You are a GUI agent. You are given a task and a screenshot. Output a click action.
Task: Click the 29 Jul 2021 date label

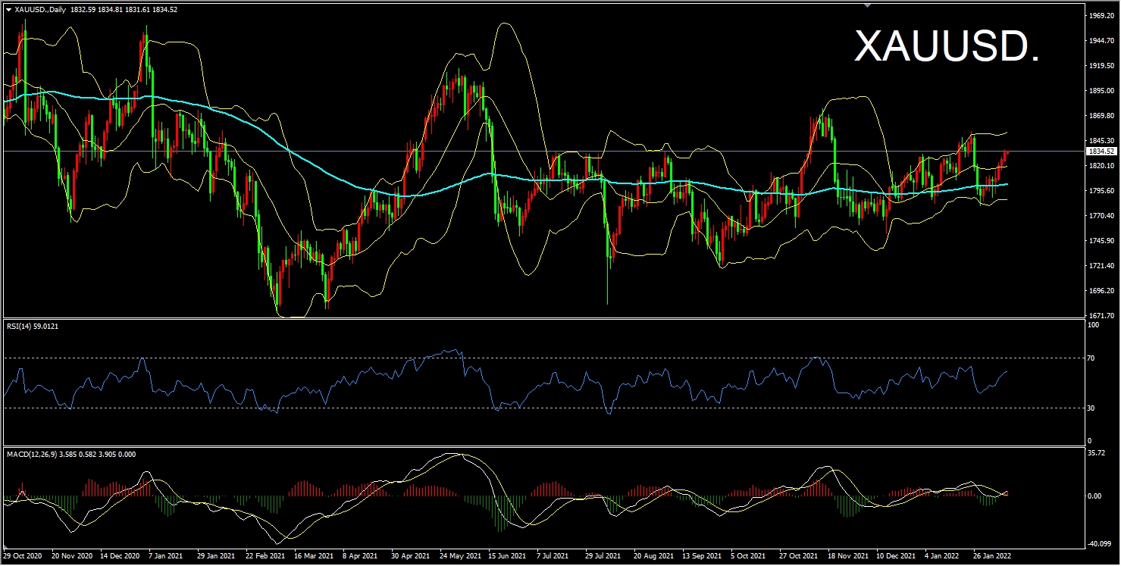[x=602, y=556]
